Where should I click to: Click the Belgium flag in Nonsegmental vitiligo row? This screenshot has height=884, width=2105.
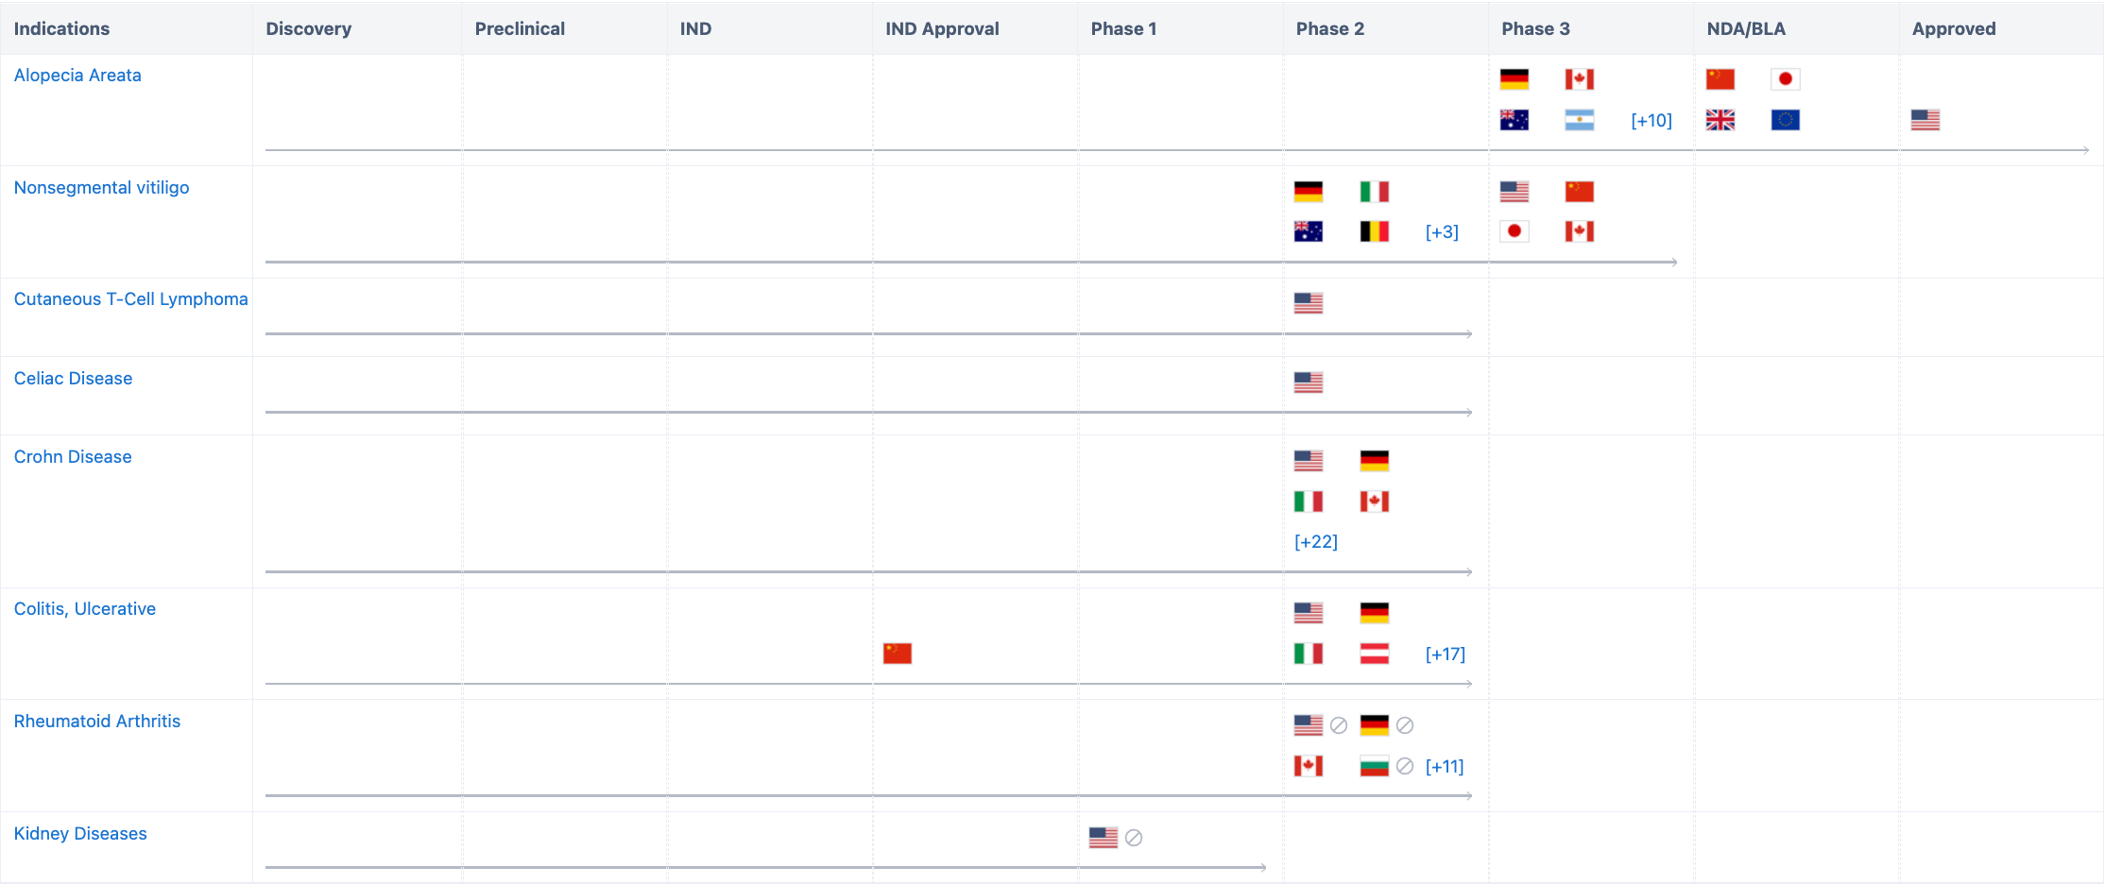coord(1374,231)
